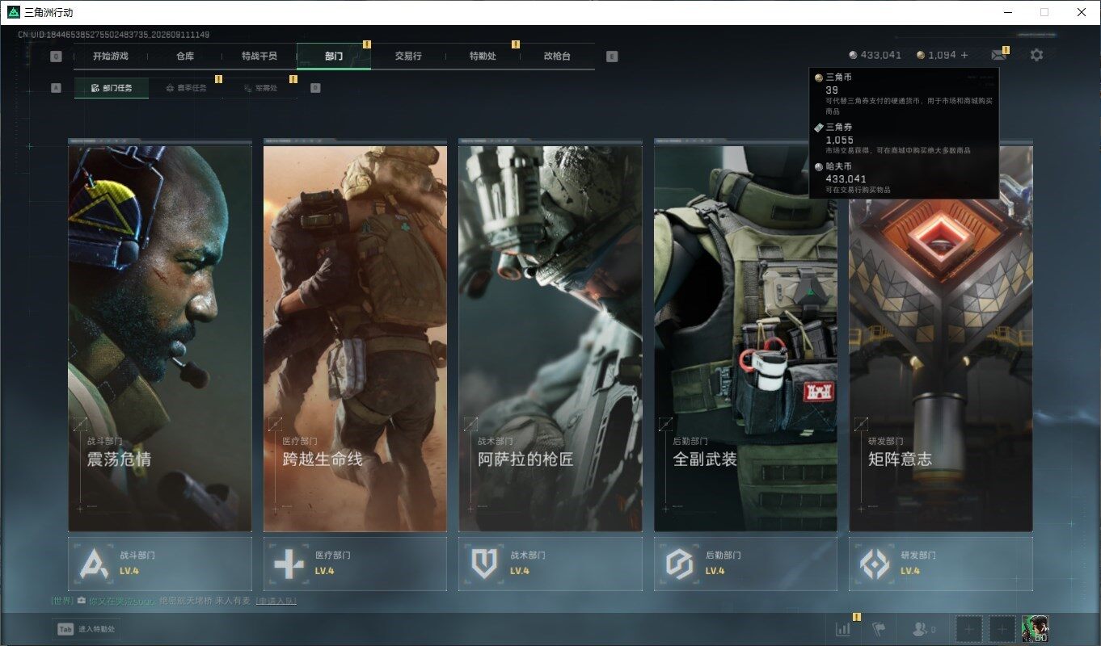Open the 开始游戏 tab

pyautogui.click(x=111, y=57)
